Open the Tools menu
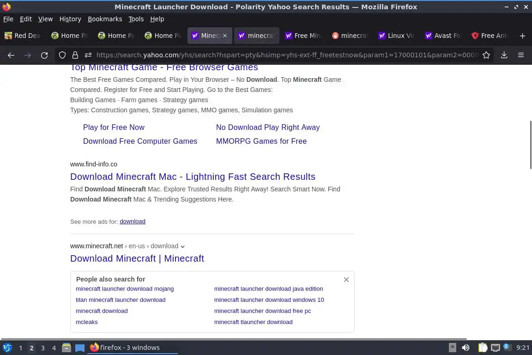Viewport: 532px width, 355px height. (136, 19)
